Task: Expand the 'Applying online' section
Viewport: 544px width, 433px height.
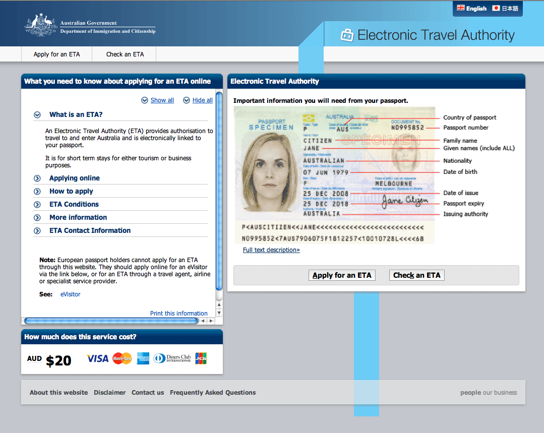Action: [x=37, y=178]
